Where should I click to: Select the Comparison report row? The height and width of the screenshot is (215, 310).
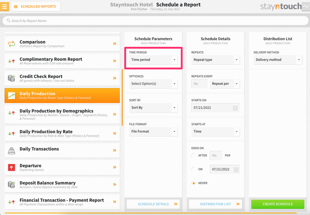[x=62, y=44]
